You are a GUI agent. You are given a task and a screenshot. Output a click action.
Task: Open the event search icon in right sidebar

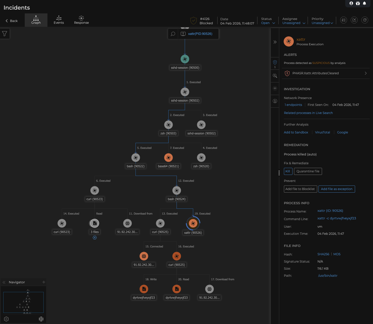(x=275, y=76)
